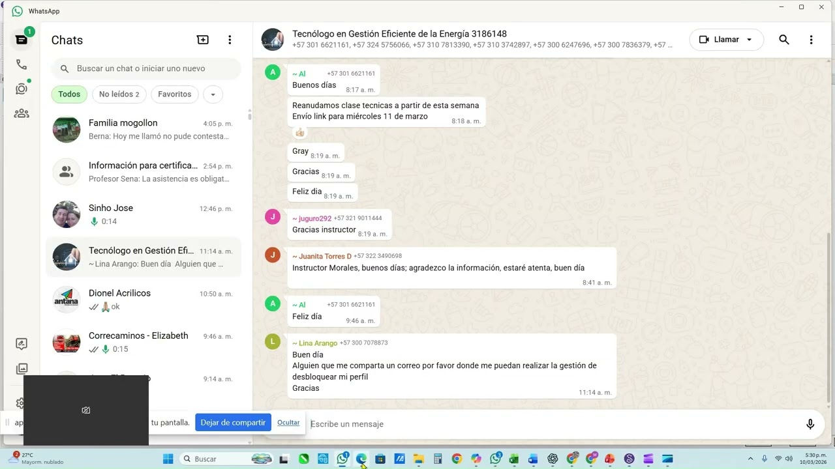Start a new chat with plus icon

tap(203, 40)
